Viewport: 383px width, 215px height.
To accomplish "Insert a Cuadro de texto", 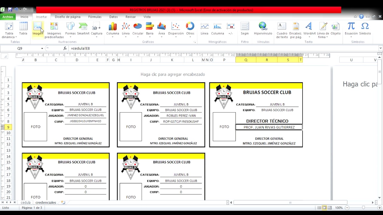I will (x=282, y=30).
